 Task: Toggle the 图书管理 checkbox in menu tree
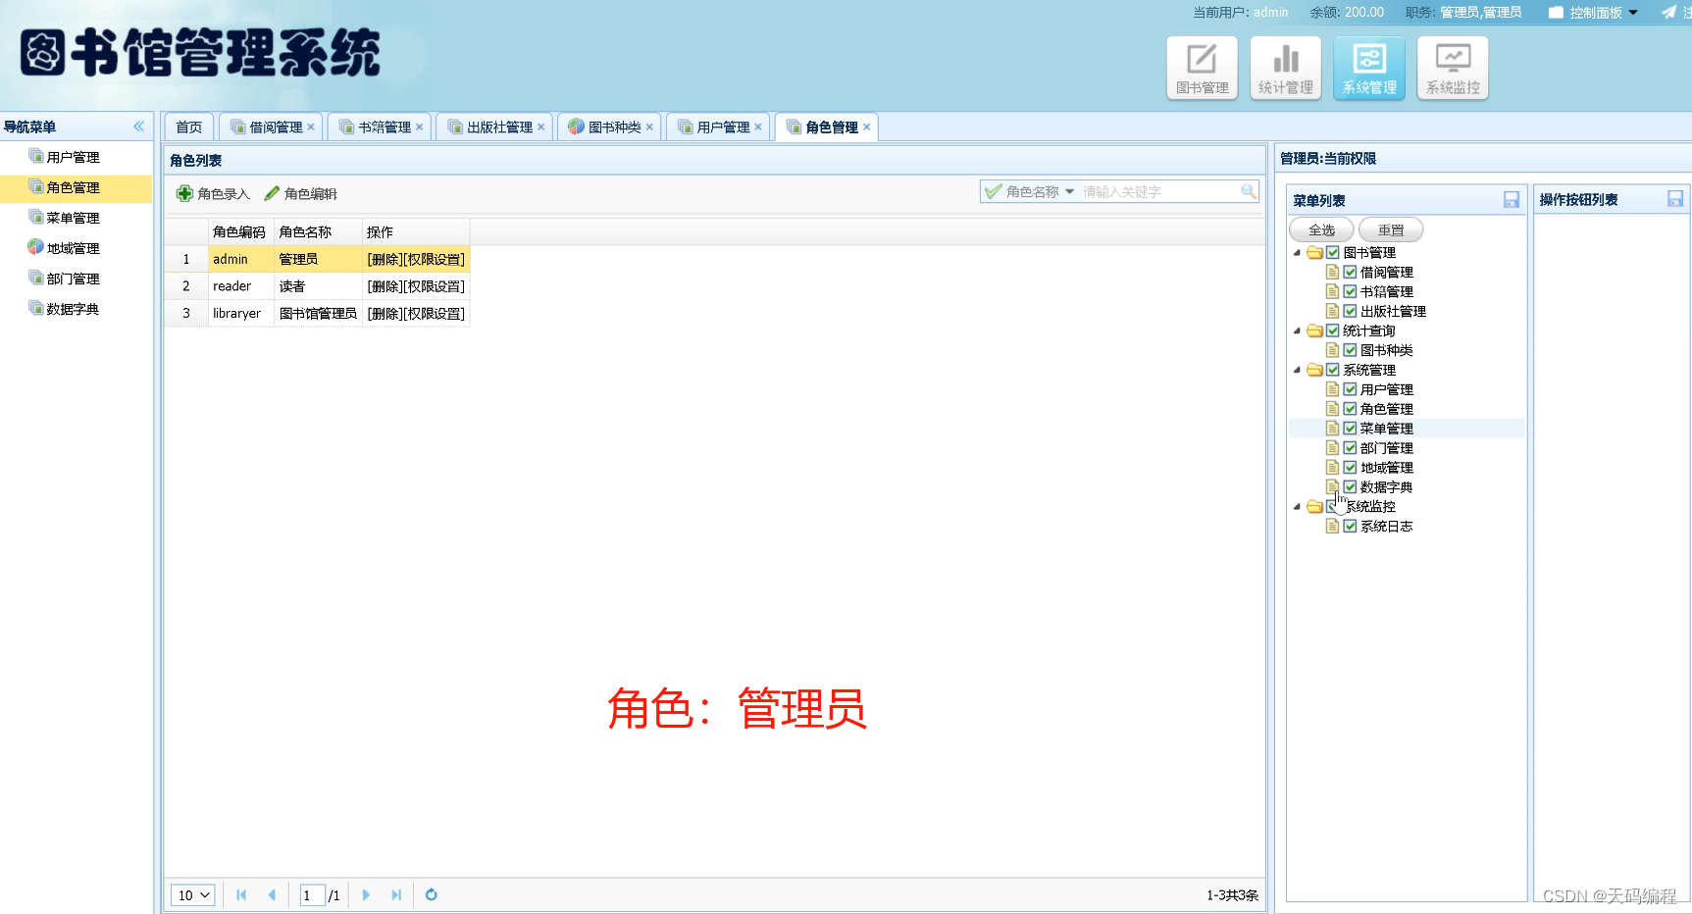click(1333, 252)
